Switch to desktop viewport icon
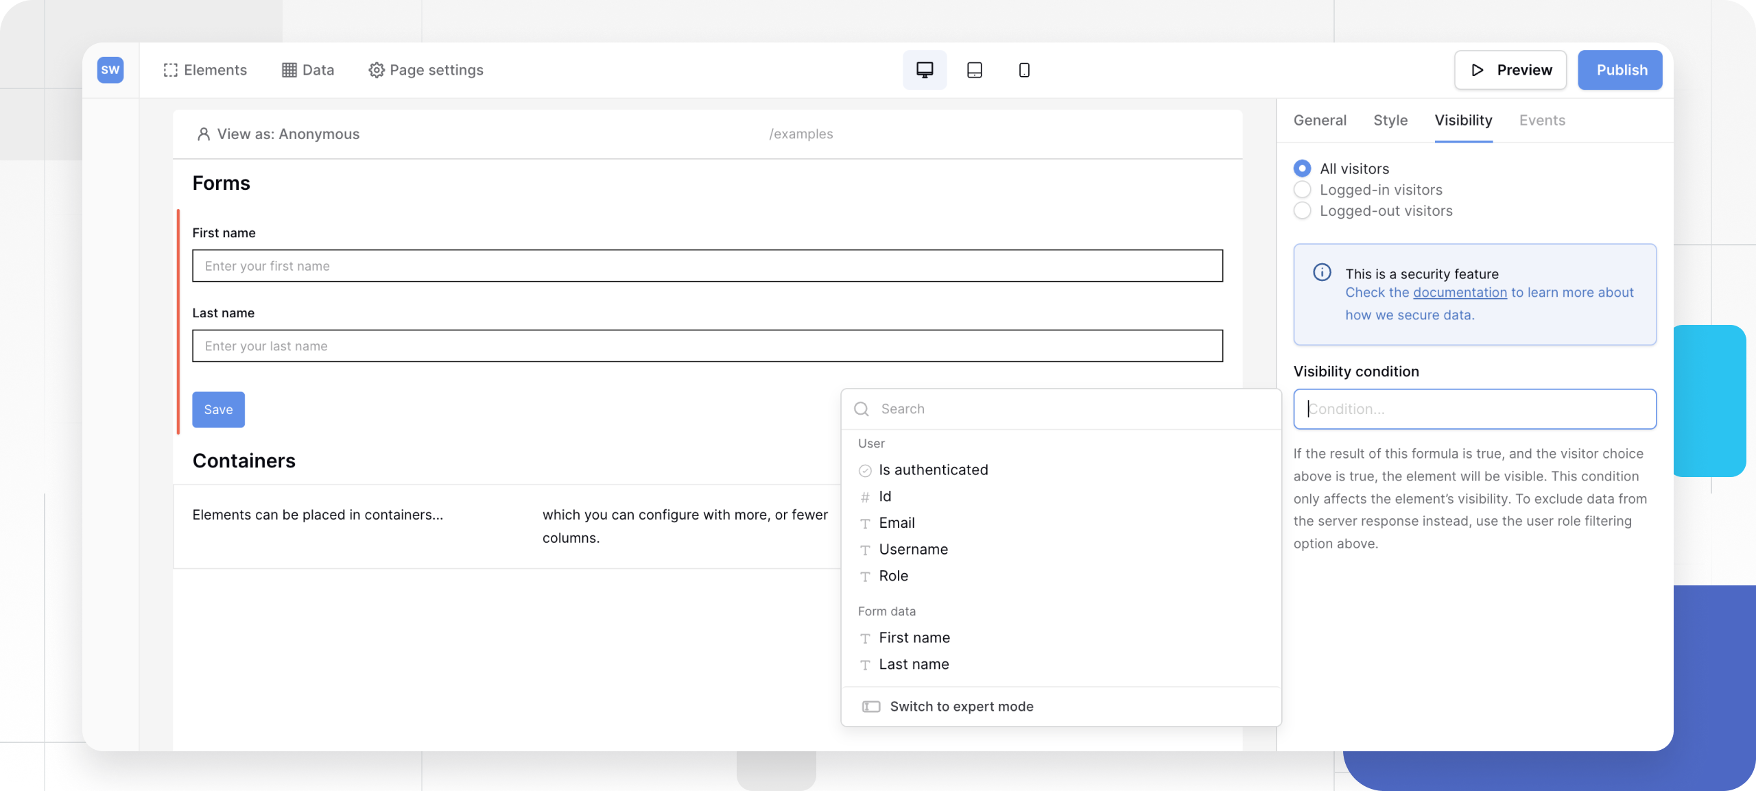Image resolution: width=1756 pixels, height=791 pixels. (x=925, y=70)
